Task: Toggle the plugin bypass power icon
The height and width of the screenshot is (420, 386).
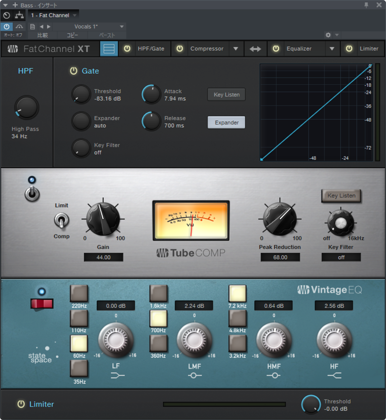Action: point(6,26)
